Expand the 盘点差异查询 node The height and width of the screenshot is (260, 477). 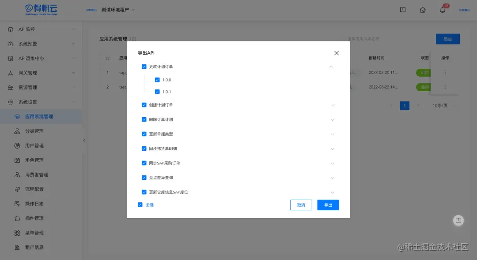click(x=333, y=178)
